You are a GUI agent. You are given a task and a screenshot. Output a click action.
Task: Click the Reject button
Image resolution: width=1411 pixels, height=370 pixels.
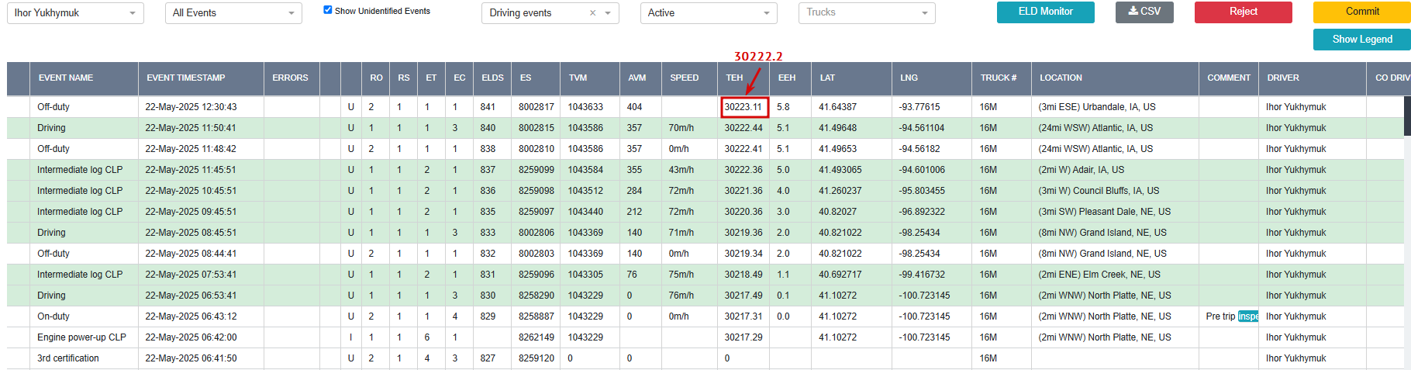1243,12
